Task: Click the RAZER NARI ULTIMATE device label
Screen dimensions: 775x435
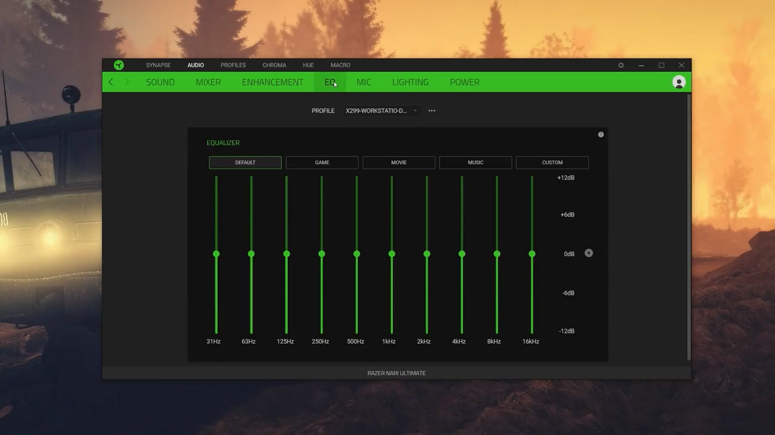Action: 397,373
